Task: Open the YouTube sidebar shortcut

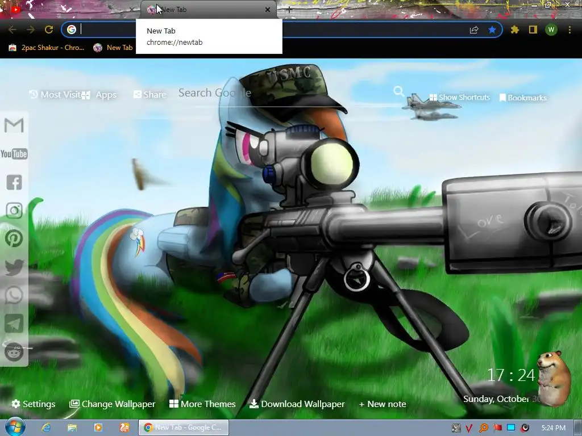Action: pos(14,154)
